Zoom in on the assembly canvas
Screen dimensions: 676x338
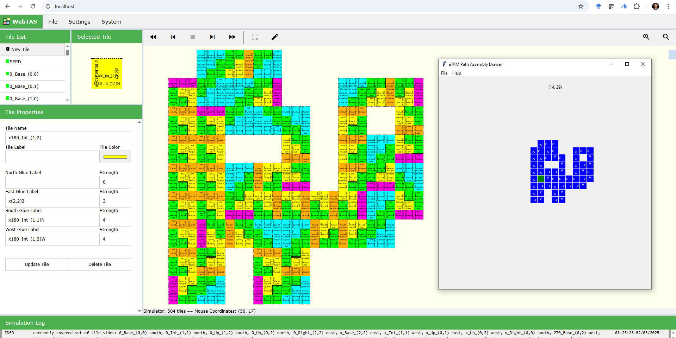(x=646, y=37)
